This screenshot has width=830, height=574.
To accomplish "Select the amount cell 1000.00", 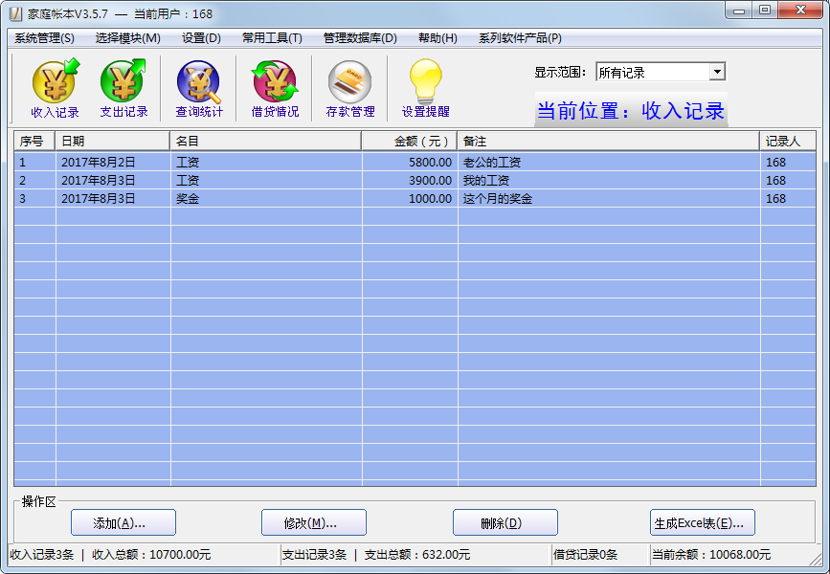I will [x=431, y=198].
